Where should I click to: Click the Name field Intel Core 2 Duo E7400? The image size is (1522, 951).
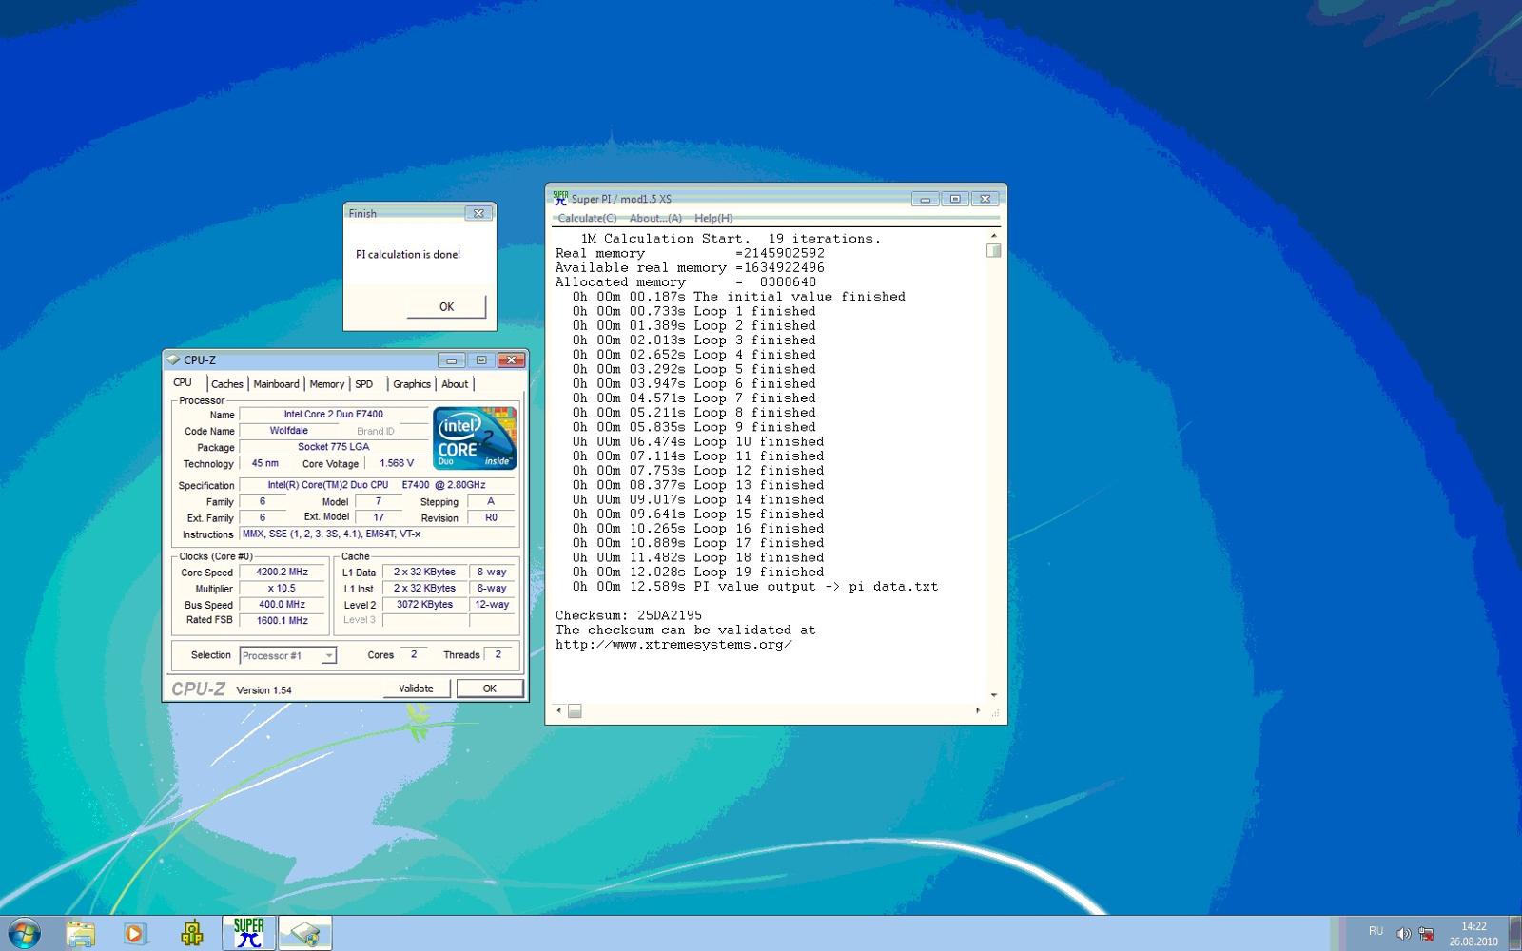pos(333,415)
